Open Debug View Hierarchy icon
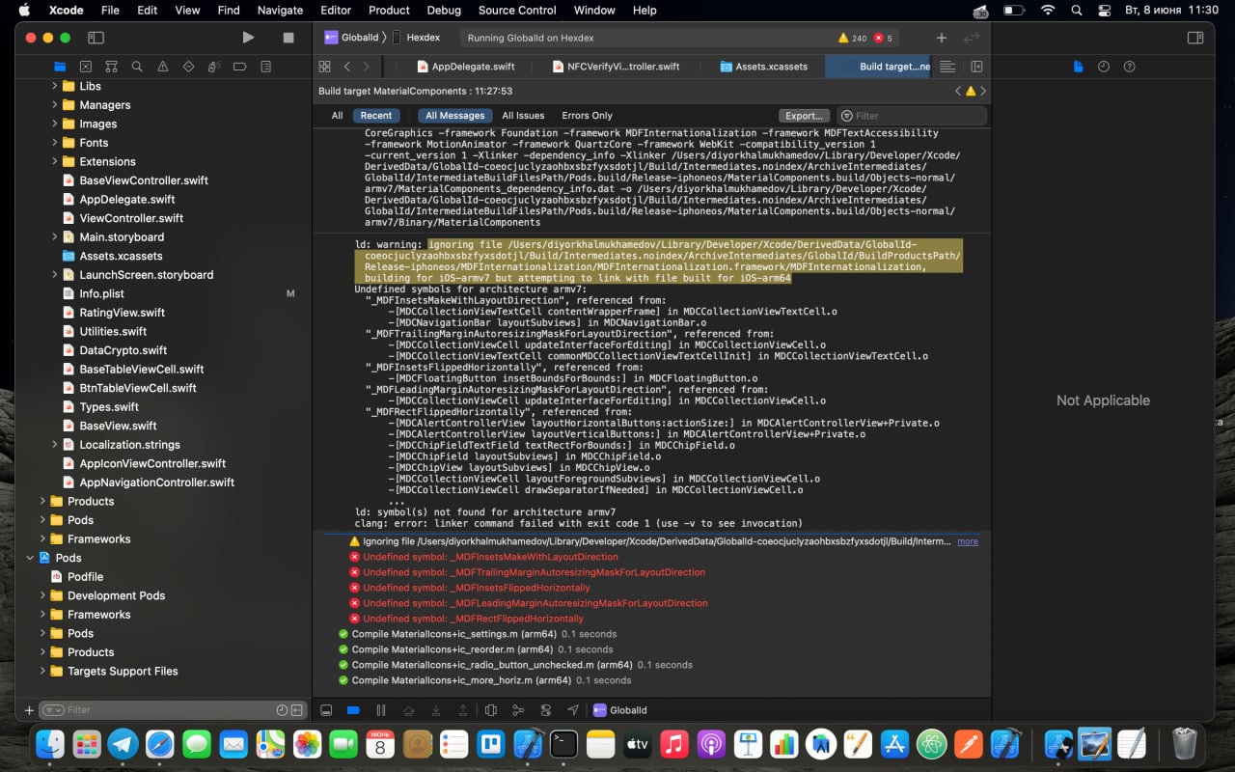1235x772 pixels. tap(491, 710)
